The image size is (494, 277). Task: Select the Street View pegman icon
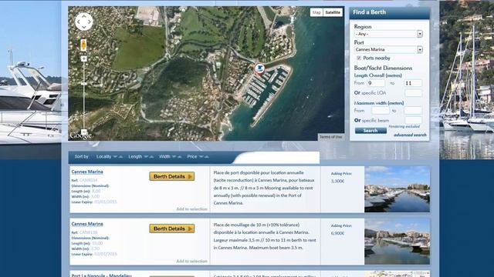(x=83, y=45)
